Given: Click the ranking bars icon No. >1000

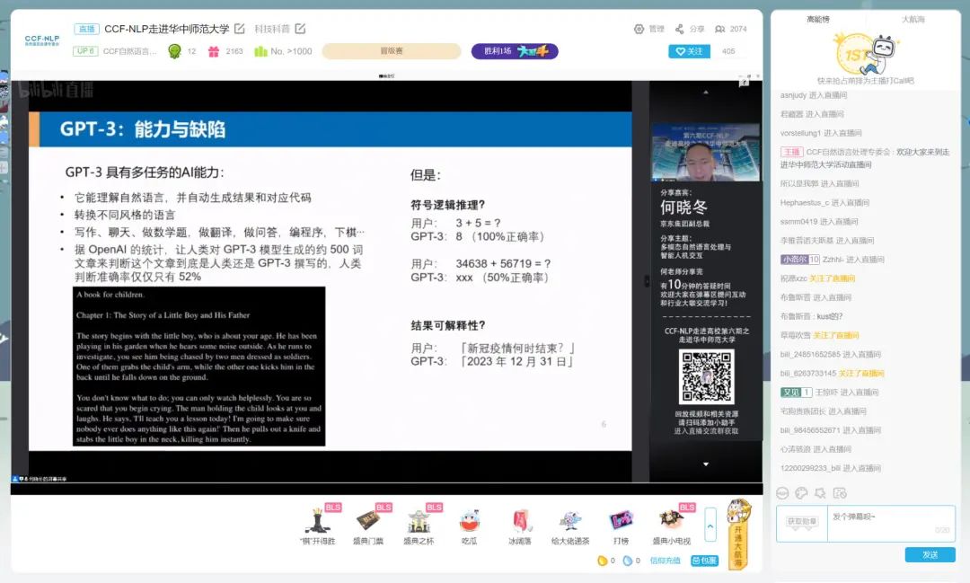Looking at the screenshot, I should tap(260, 51).
